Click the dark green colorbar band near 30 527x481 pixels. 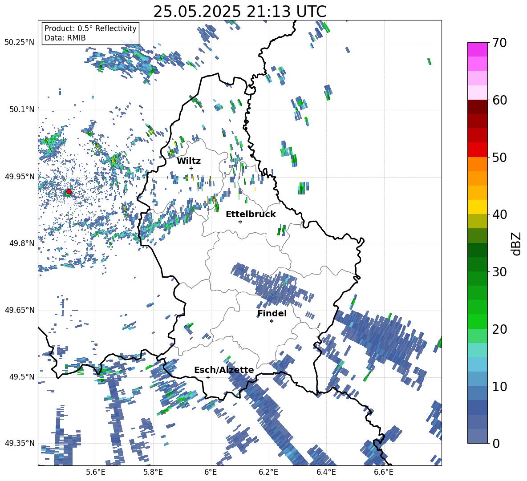click(477, 264)
